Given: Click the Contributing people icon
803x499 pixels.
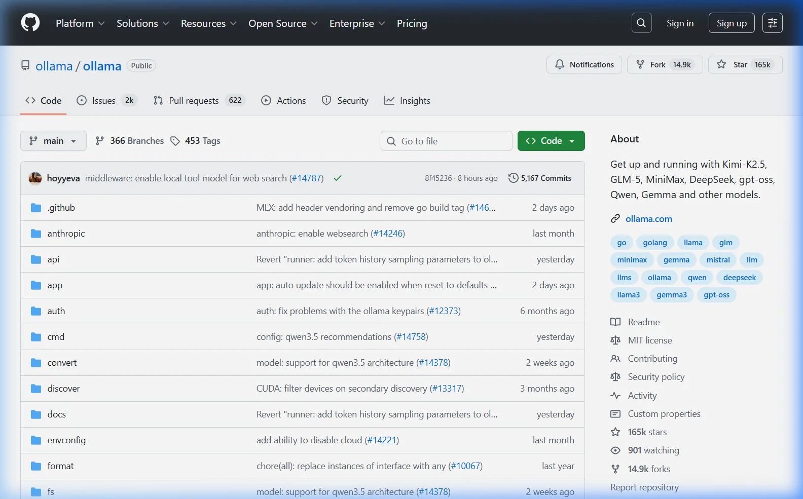Looking at the screenshot, I should [x=615, y=358].
